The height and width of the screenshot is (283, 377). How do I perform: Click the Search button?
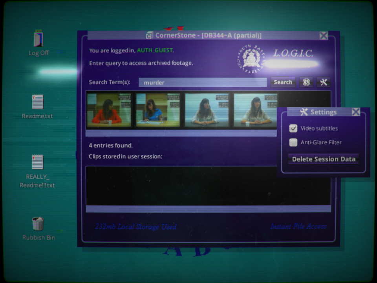[x=283, y=82]
